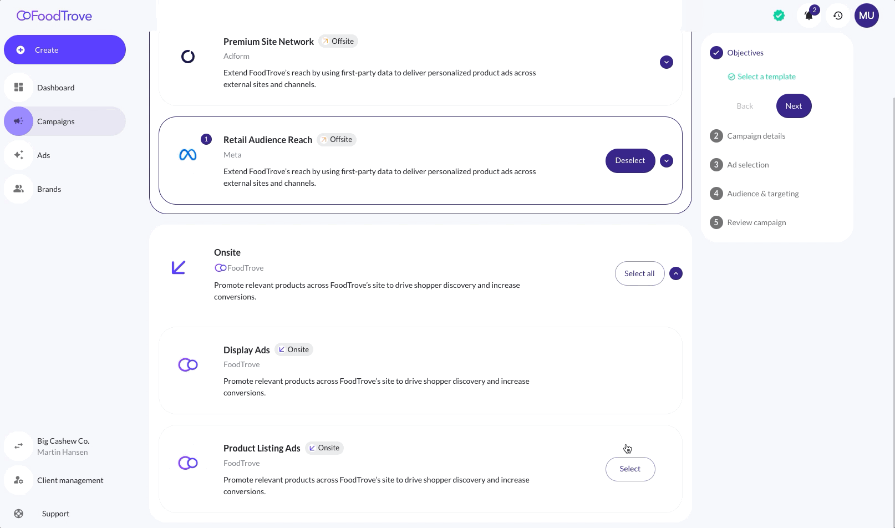
Task: Open the MU user avatar
Action: tap(867, 16)
